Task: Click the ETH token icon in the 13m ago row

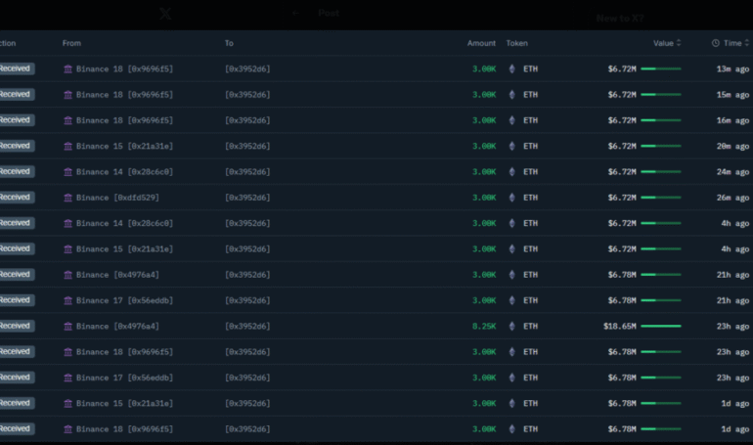Action: tap(511, 69)
